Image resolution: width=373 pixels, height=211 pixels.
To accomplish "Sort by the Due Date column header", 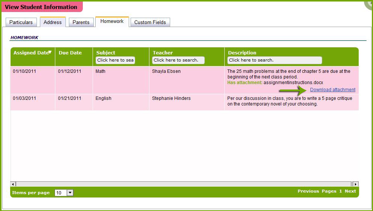I will point(70,53).
